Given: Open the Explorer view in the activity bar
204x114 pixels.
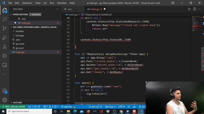Looking at the screenshot, I should click(4, 10).
